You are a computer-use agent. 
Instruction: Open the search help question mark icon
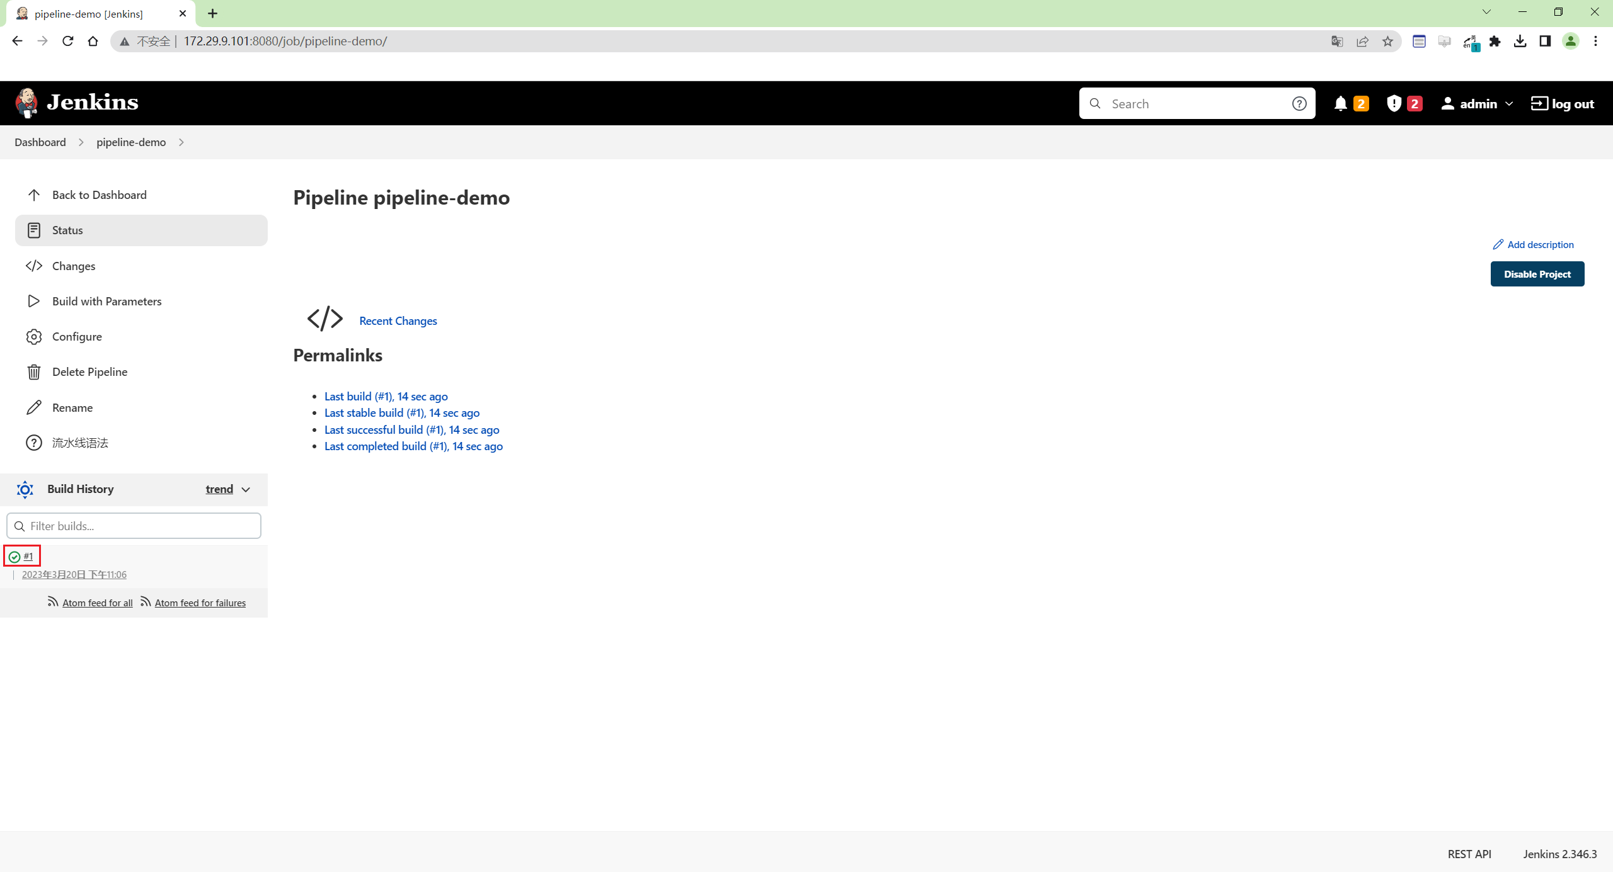[x=1299, y=104]
